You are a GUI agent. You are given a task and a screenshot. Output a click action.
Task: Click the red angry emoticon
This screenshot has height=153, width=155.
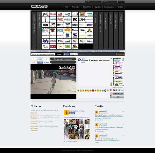pyautogui.click(x=93, y=91)
